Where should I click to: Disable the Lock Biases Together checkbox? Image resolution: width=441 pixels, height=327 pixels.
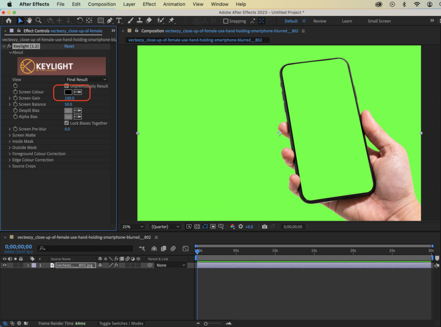(x=66, y=123)
